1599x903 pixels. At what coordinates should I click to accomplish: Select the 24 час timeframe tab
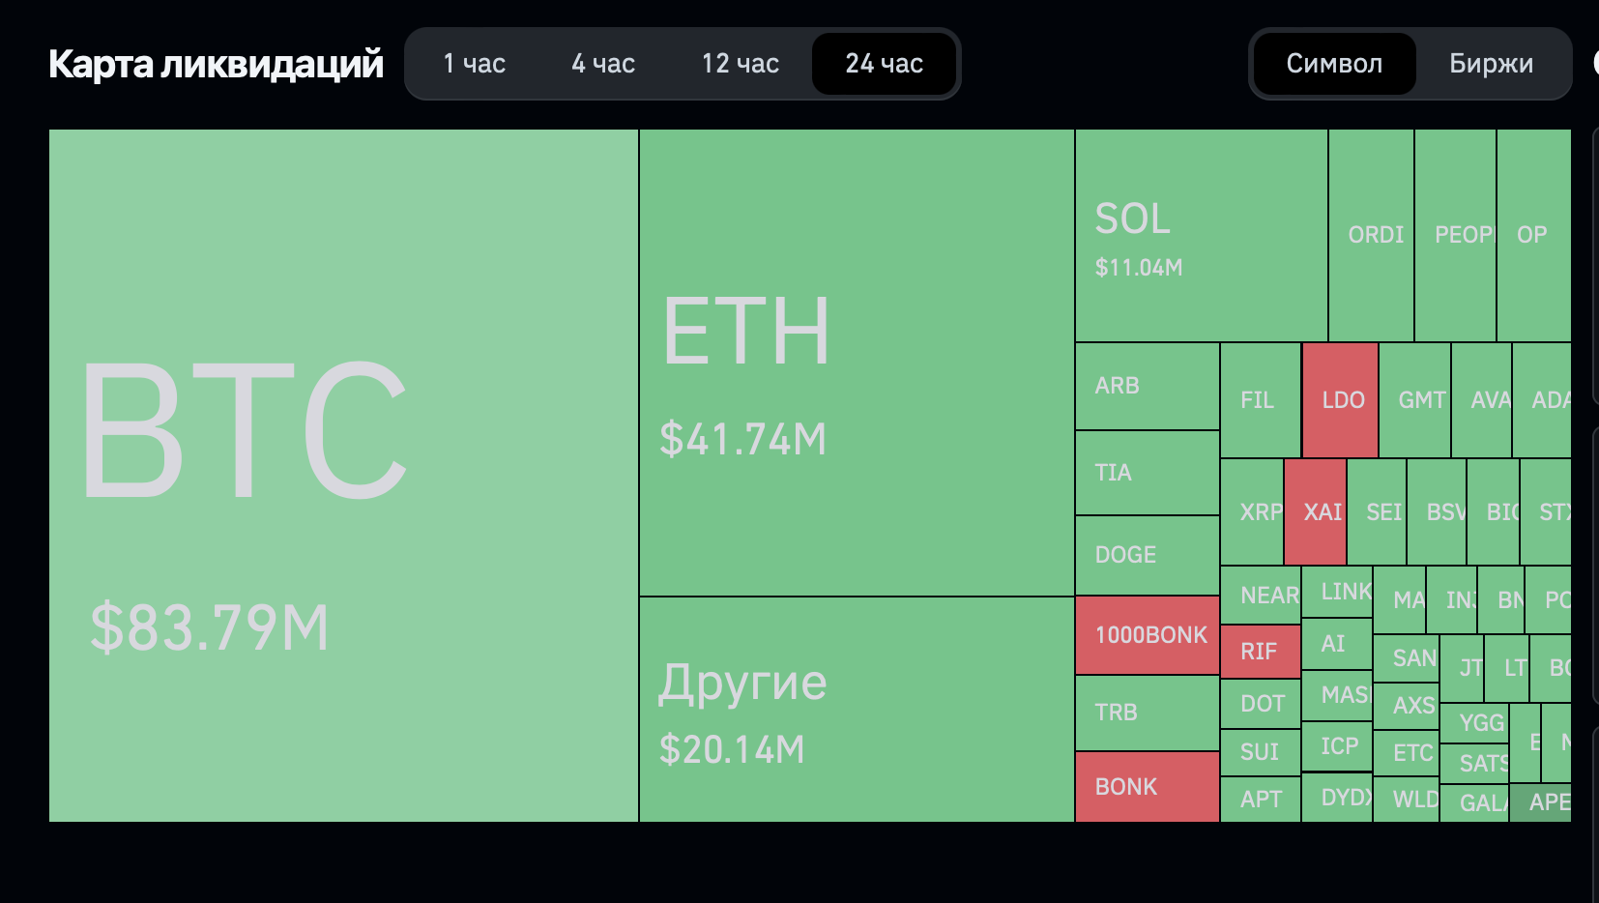pyautogui.click(x=884, y=64)
